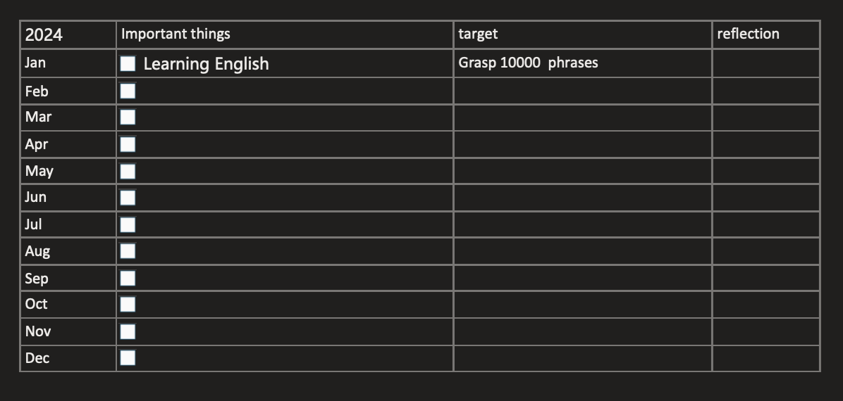This screenshot has width=843, height=401.
Task: Click the Learning English text
Action: [206, 64]
